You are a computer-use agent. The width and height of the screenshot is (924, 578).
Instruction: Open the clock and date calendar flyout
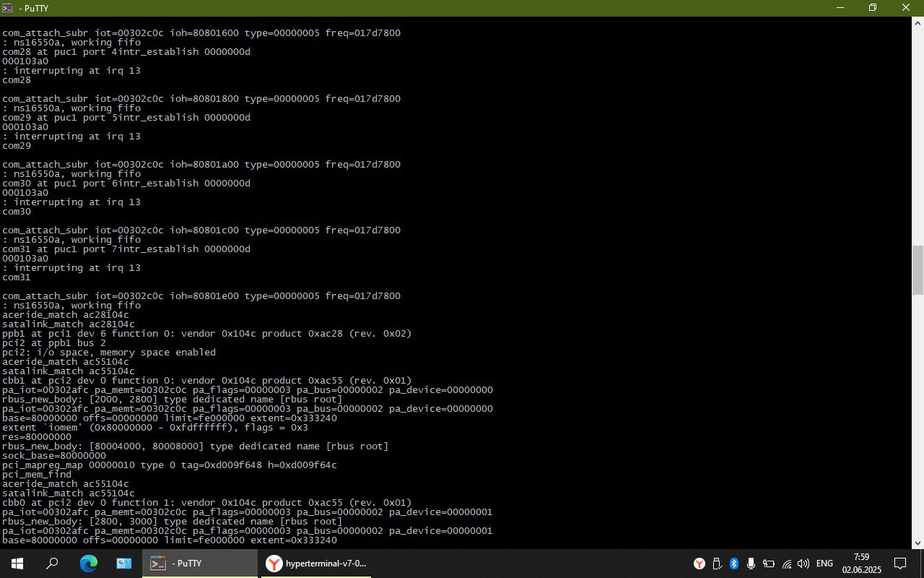862,564
